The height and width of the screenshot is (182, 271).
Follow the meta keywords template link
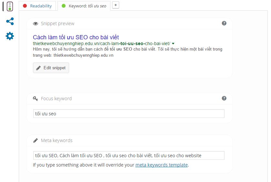point(162,165)
